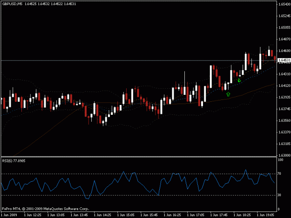This screenshot has height=218, width=291.
Task: Click the RSI scale value 100
Action: point(281,160)
